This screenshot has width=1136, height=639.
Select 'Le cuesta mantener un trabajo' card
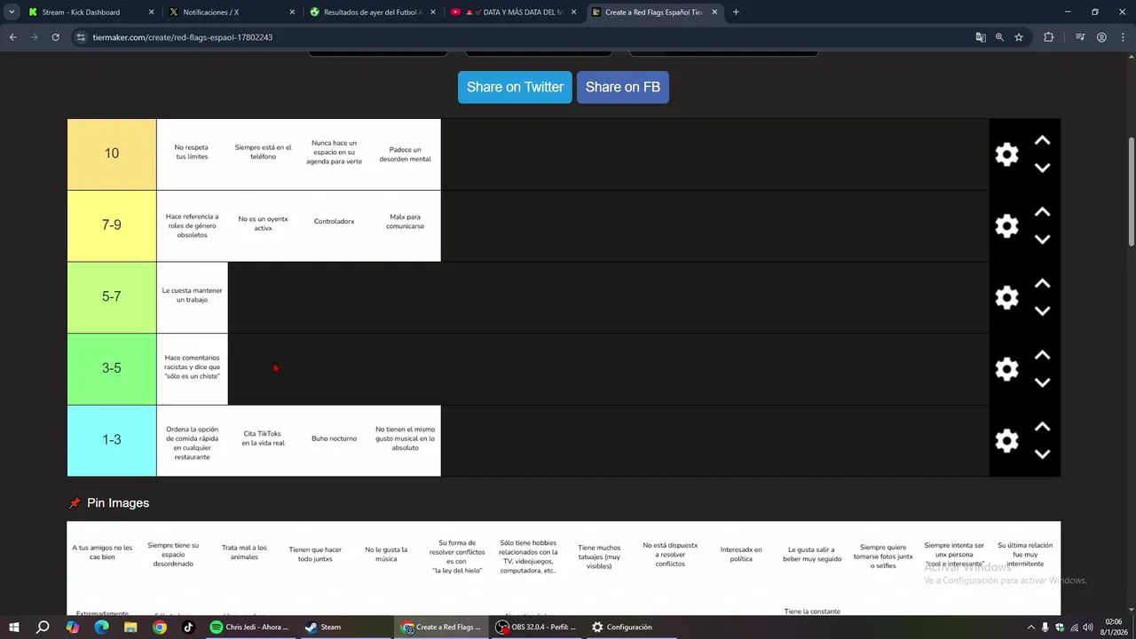pyautogui.click(x=192, y=297)
